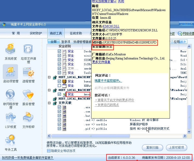Click the file icon on the .bat row
The image size is (194, 161).
pos(64,116)
